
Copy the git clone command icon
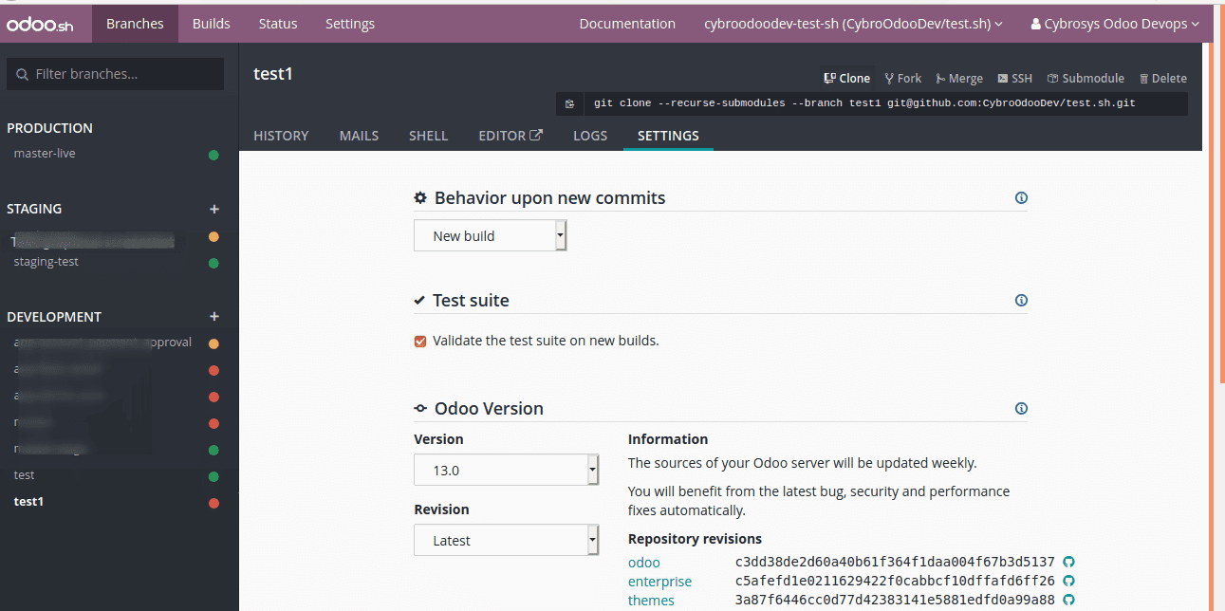[x=569, y=103]
